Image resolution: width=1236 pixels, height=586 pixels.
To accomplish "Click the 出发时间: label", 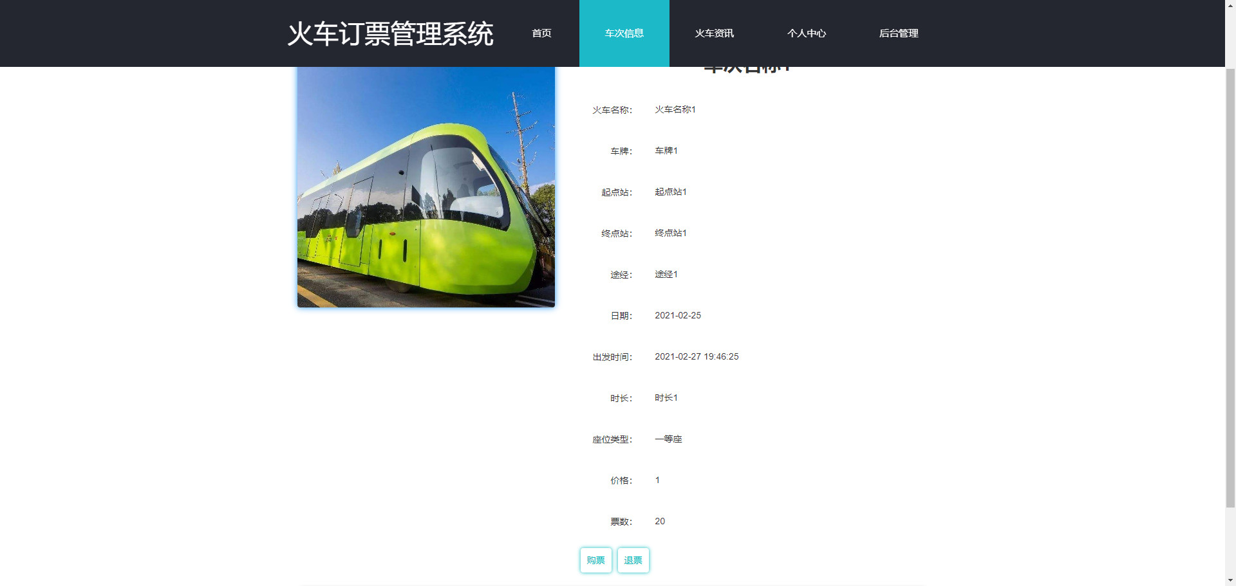I will 612,357.
